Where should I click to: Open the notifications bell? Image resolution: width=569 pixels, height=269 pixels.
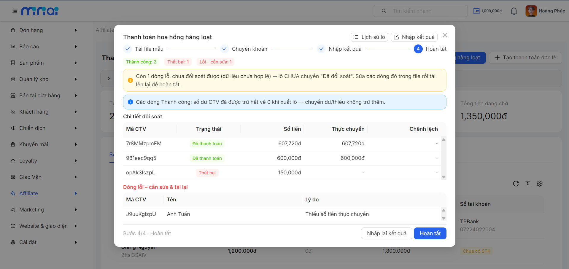point(514,11)
